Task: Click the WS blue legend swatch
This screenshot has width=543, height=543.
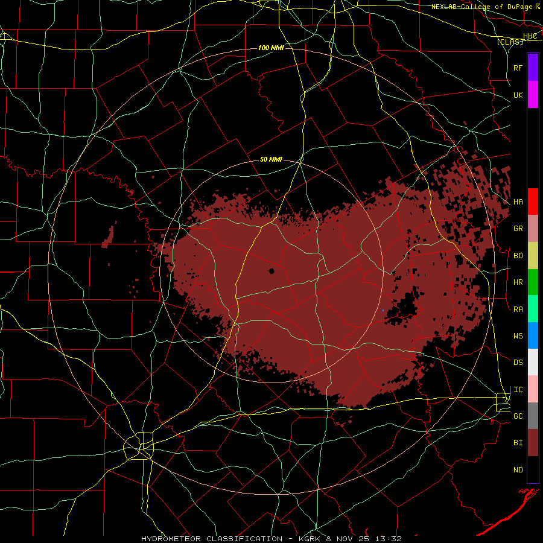Action: pos(533,335)
